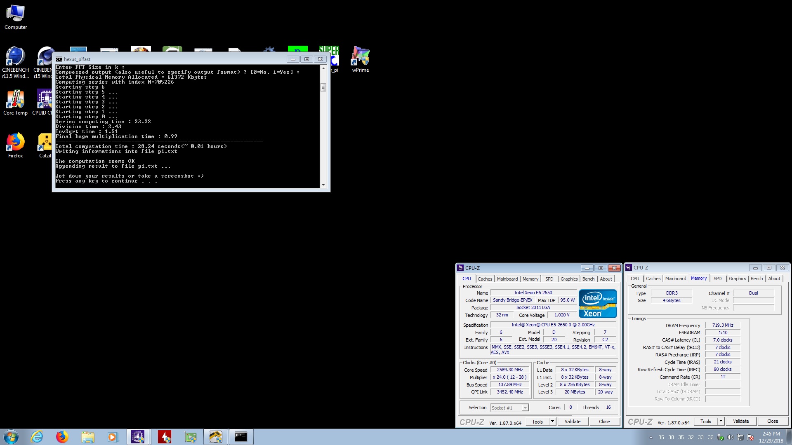Open the Firefox desktop shortcut
Screen dimensions: 792x445
pyautogui.click(x=15, y=145)
